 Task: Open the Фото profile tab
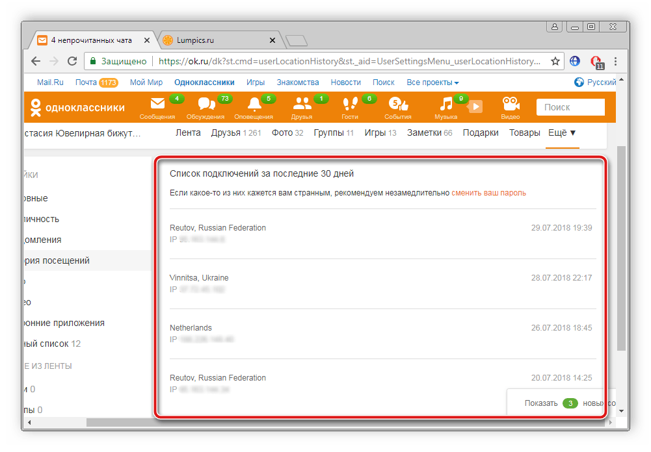point(287,133)
